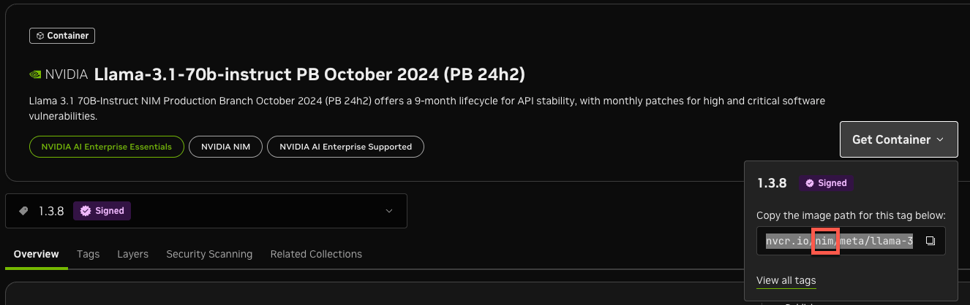The width and height of the screenshot is (970, 305).
Task: Copy the image path with the copy icon
Action: (x=930, y=241)
